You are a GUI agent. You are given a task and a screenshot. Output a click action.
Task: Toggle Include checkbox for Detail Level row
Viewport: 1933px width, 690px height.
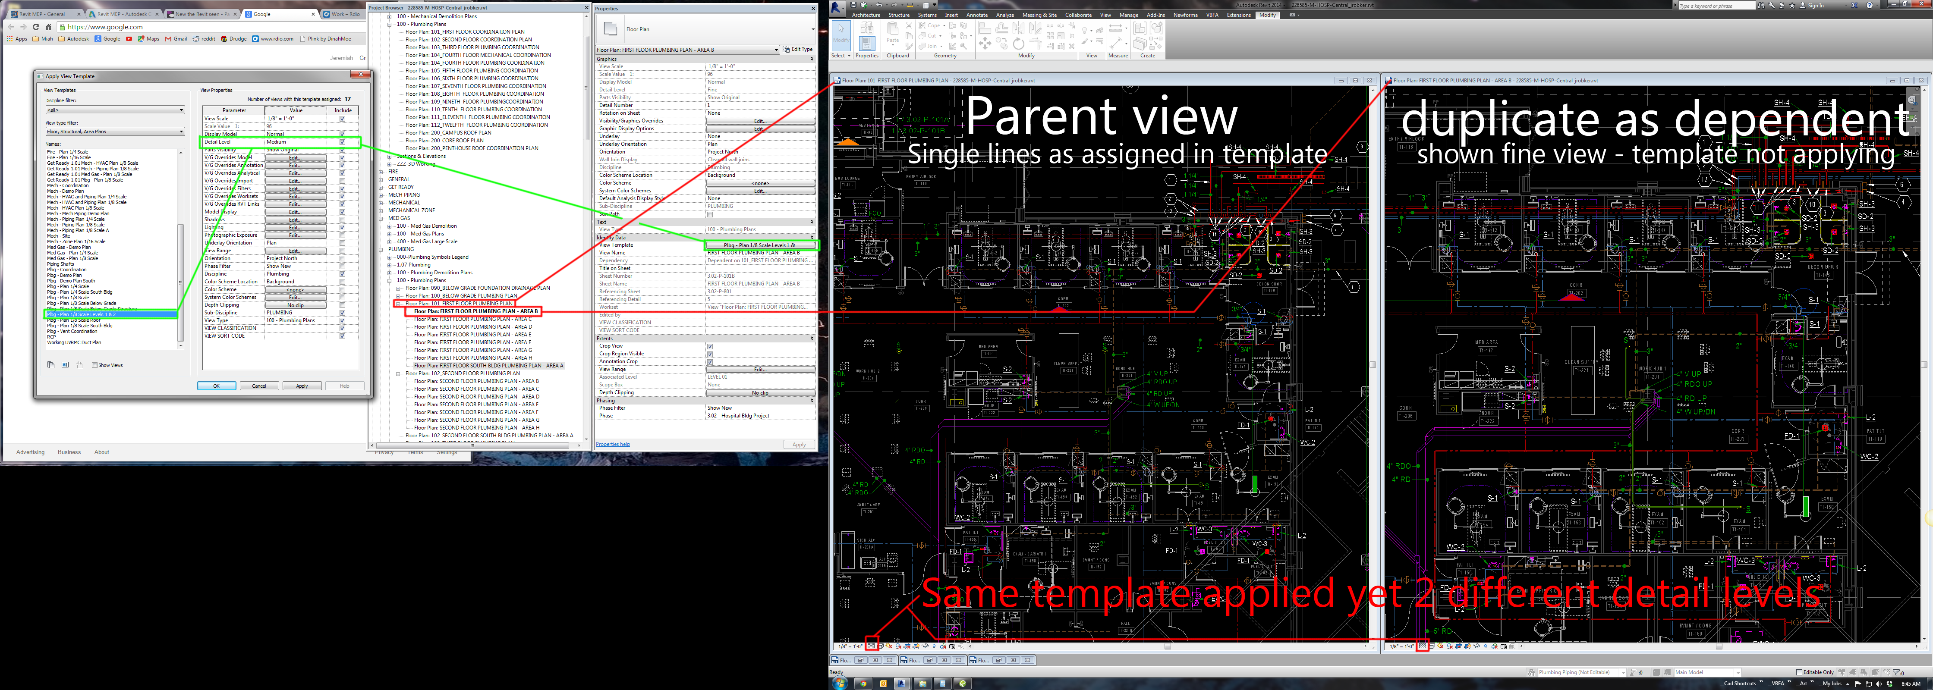[x=342, y=142]
